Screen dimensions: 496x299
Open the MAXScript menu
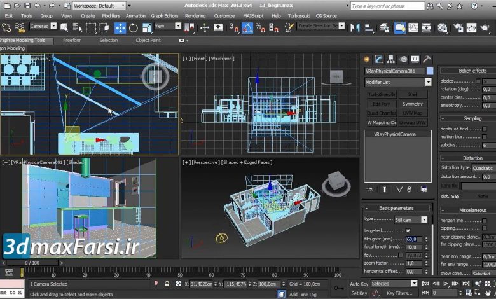point(253,15)
